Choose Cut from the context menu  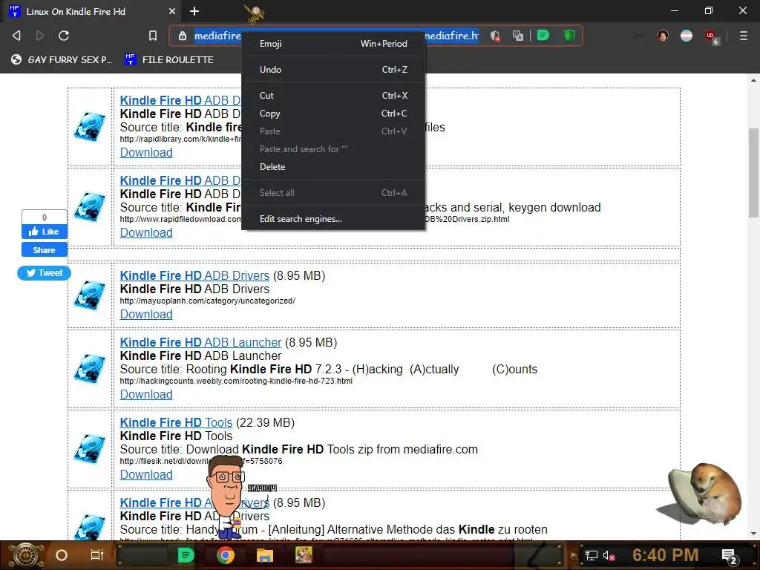click(x=333, y=96)
